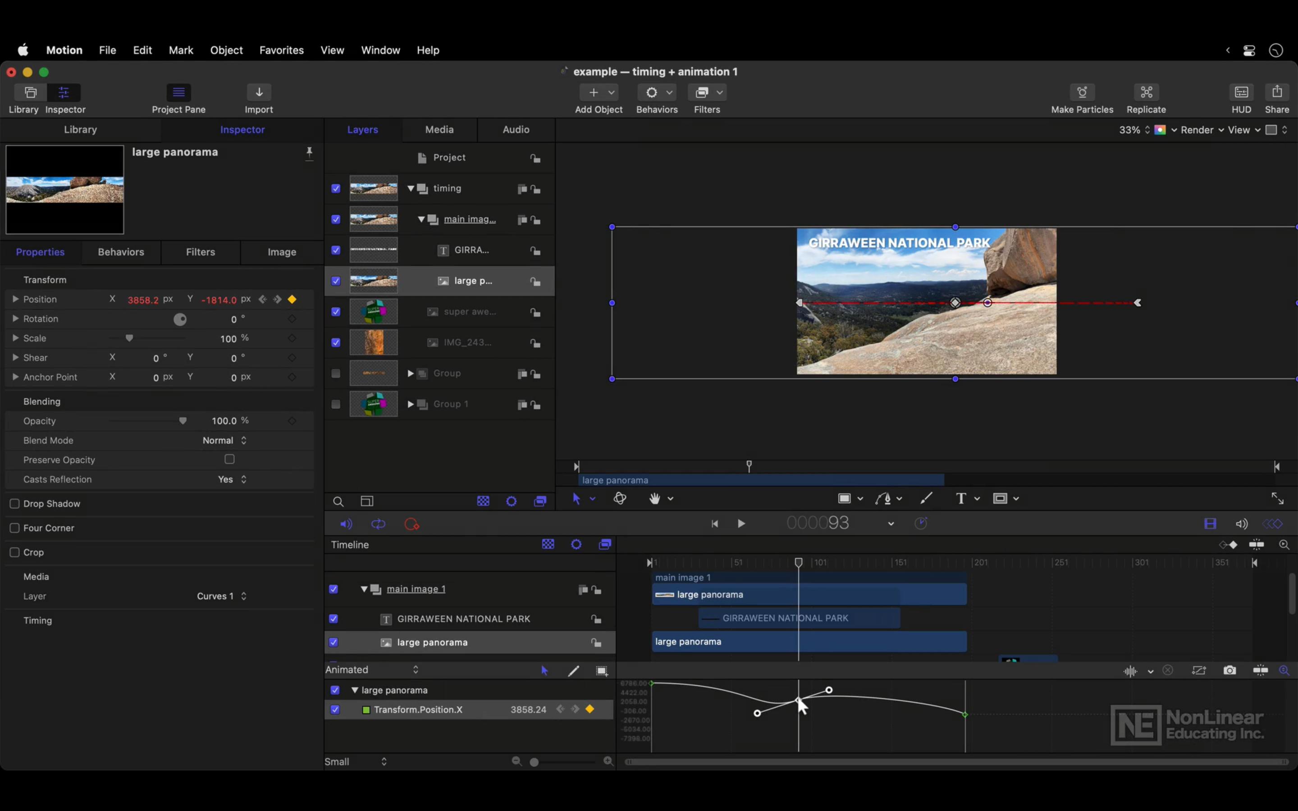Click the curve snapshot camera icon

coord(1230,670)
